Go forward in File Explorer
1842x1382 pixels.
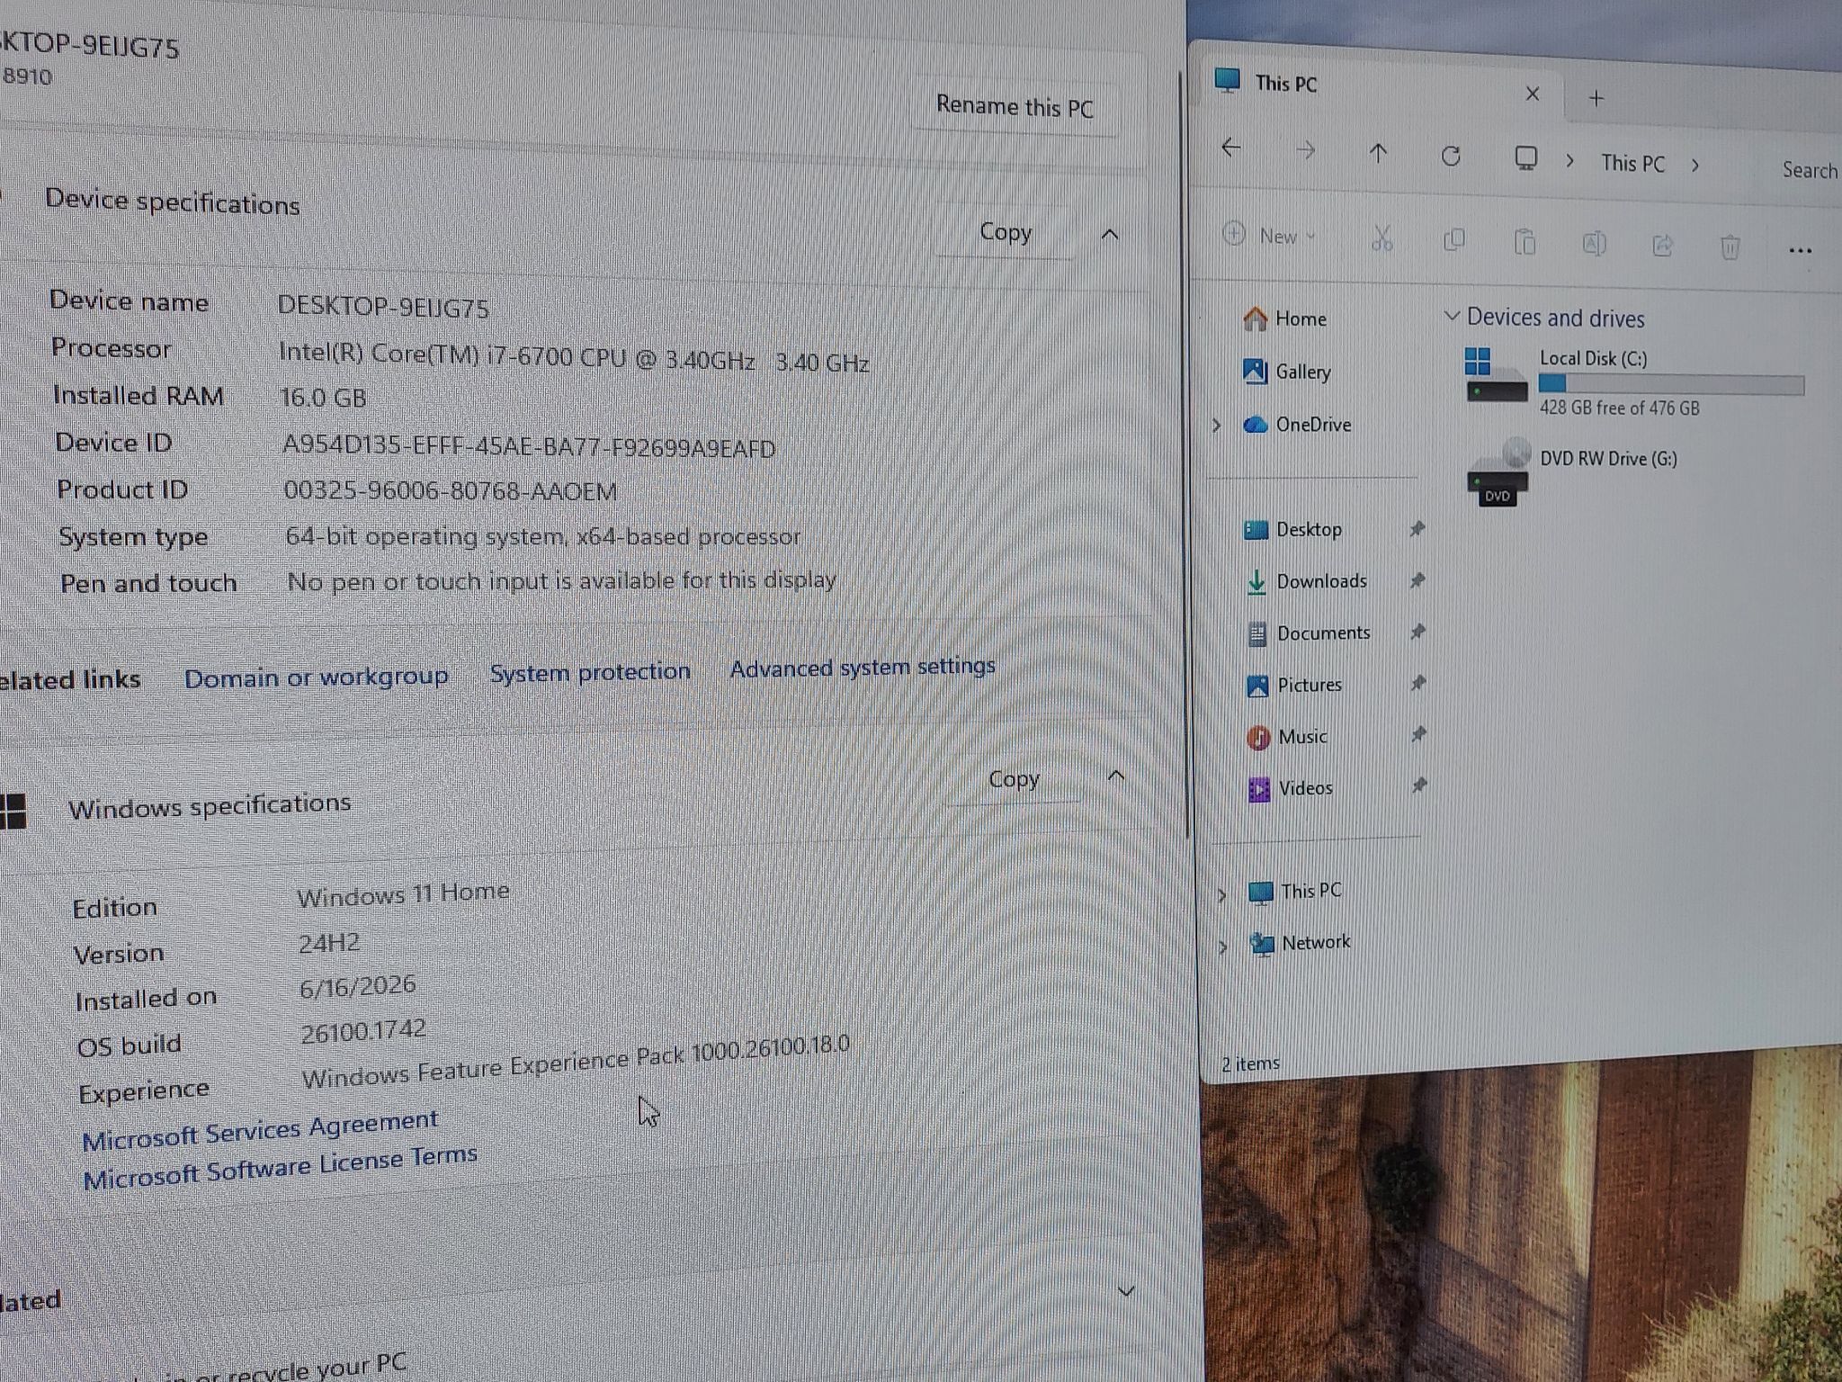coord(1306,151)
